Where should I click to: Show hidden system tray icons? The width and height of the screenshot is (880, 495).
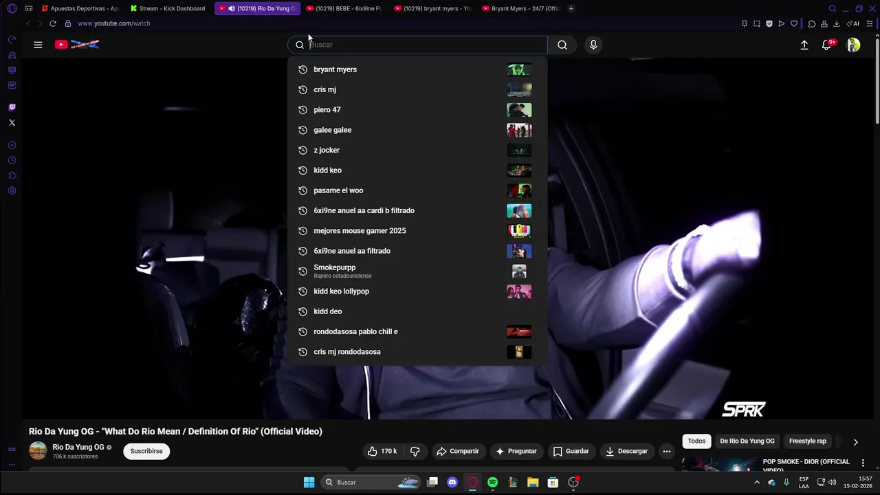click(757, 483)
